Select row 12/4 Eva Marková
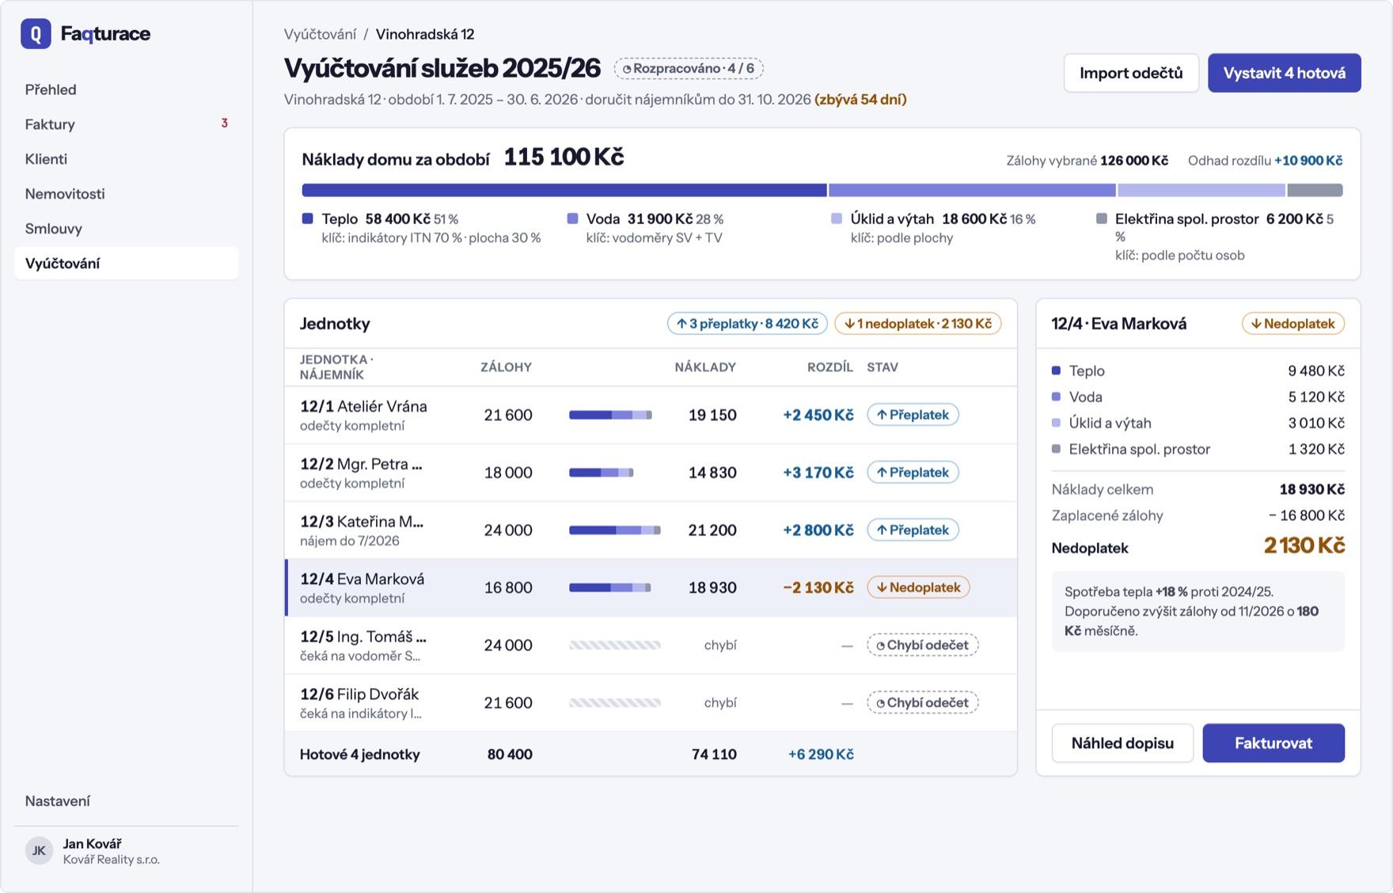The image size is (1393, 893). click(651, 588)
